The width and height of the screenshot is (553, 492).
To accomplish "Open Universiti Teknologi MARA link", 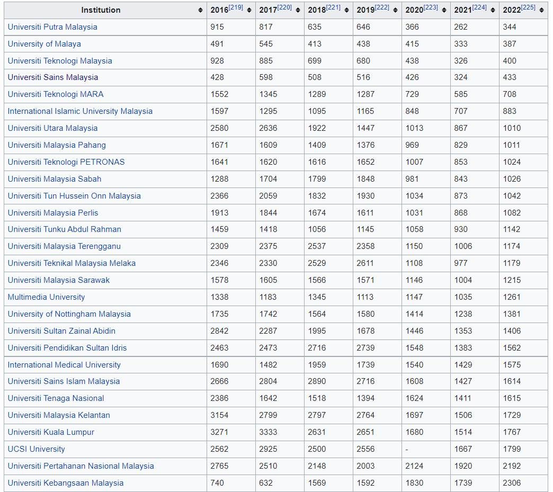I will point(56,94).
